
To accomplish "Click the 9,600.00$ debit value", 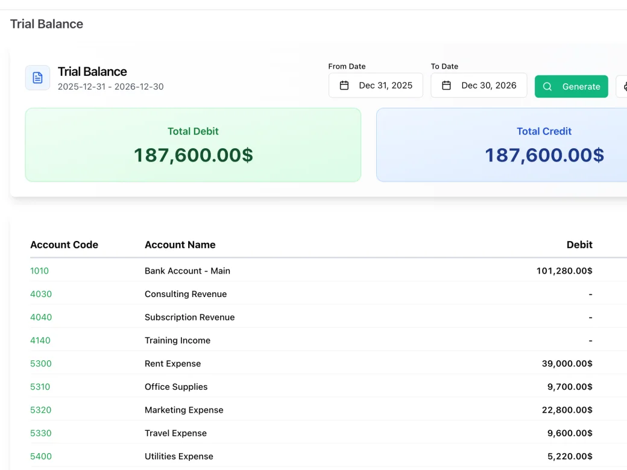I will (570, 433).
